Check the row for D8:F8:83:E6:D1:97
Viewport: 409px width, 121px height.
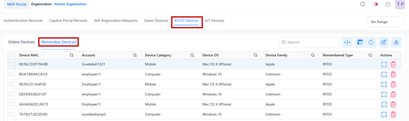[11, 94]
